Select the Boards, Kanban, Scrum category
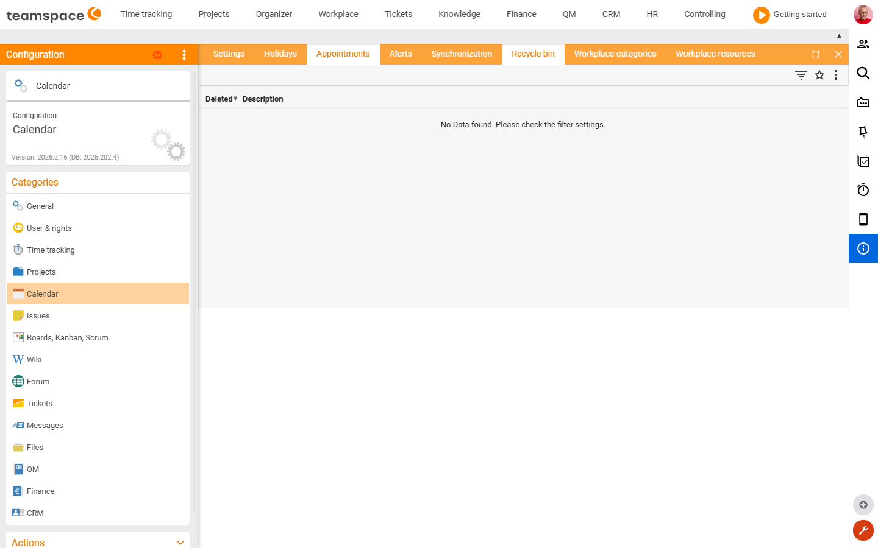 98,337
